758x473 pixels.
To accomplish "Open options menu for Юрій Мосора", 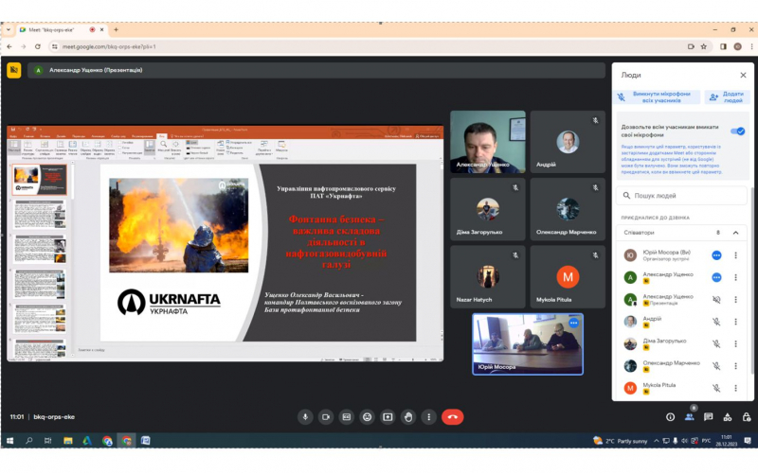I will [736, 255].
